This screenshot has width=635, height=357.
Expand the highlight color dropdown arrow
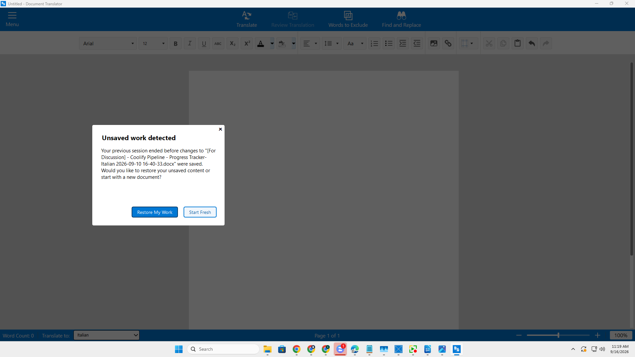tap(293, 43)
